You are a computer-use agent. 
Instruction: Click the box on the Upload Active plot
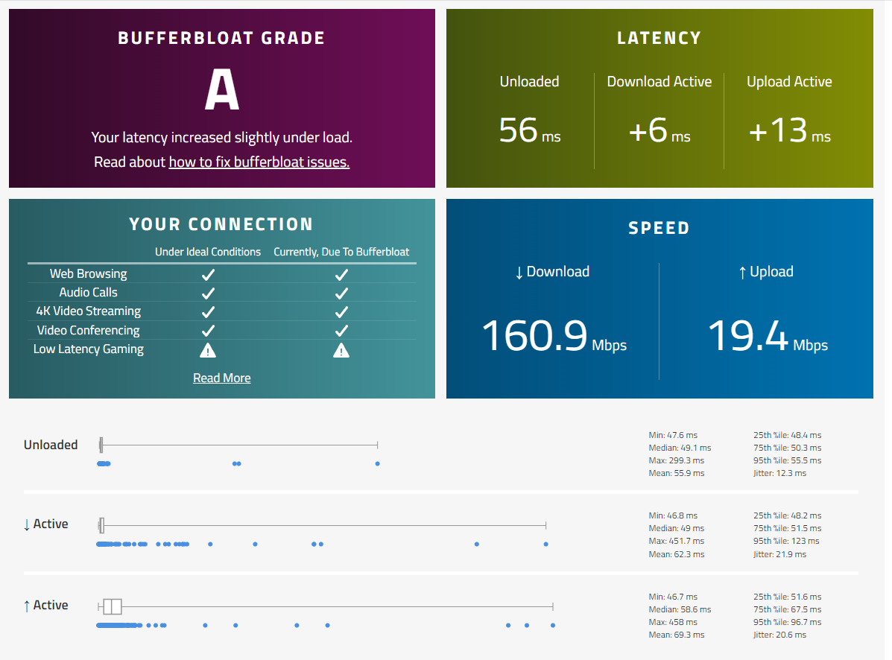(112, 606)
